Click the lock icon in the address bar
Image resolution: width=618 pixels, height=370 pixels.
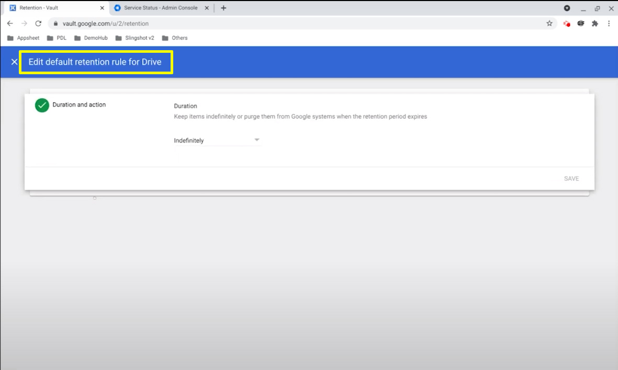(x=55, y=23)
